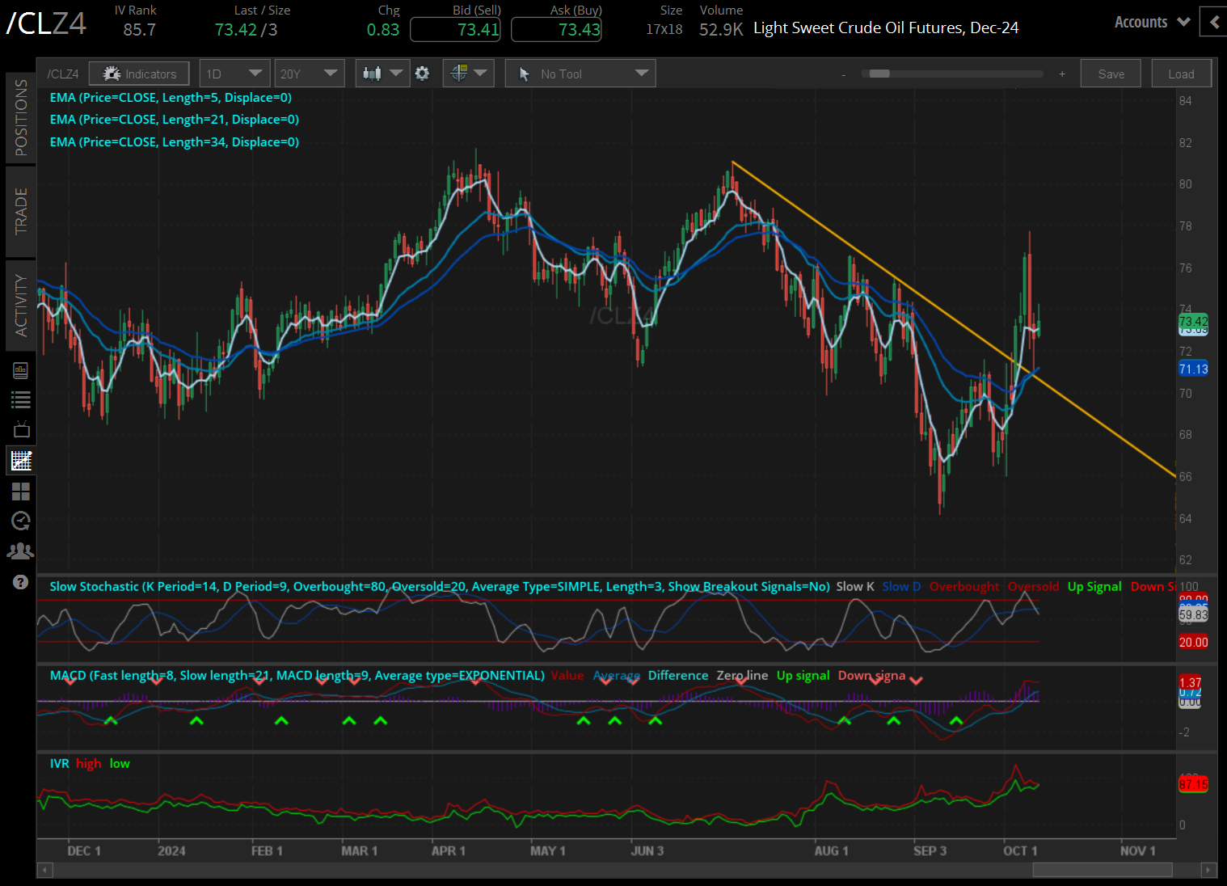Click the question mark help icon

(21, 582)
